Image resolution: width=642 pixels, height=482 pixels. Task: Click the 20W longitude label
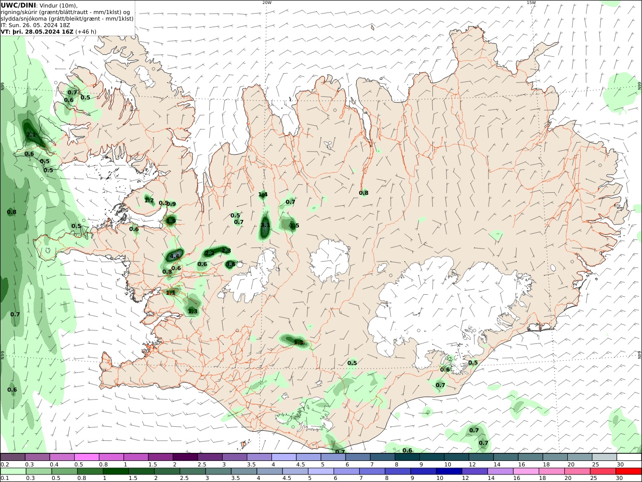click(x=267, y=3)
